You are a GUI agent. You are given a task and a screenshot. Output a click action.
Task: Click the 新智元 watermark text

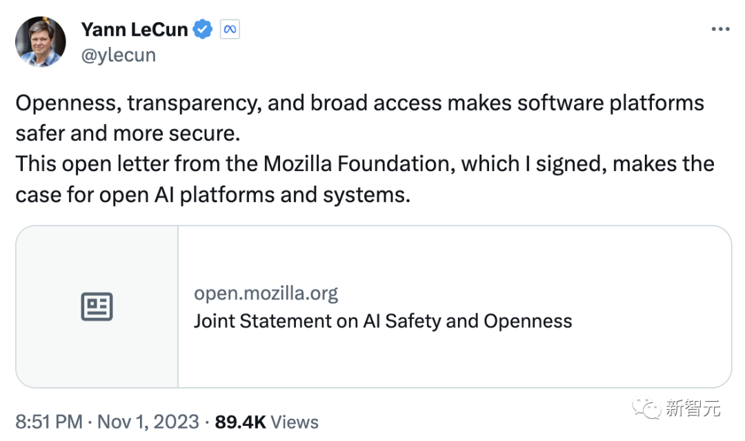click(693, 408)
